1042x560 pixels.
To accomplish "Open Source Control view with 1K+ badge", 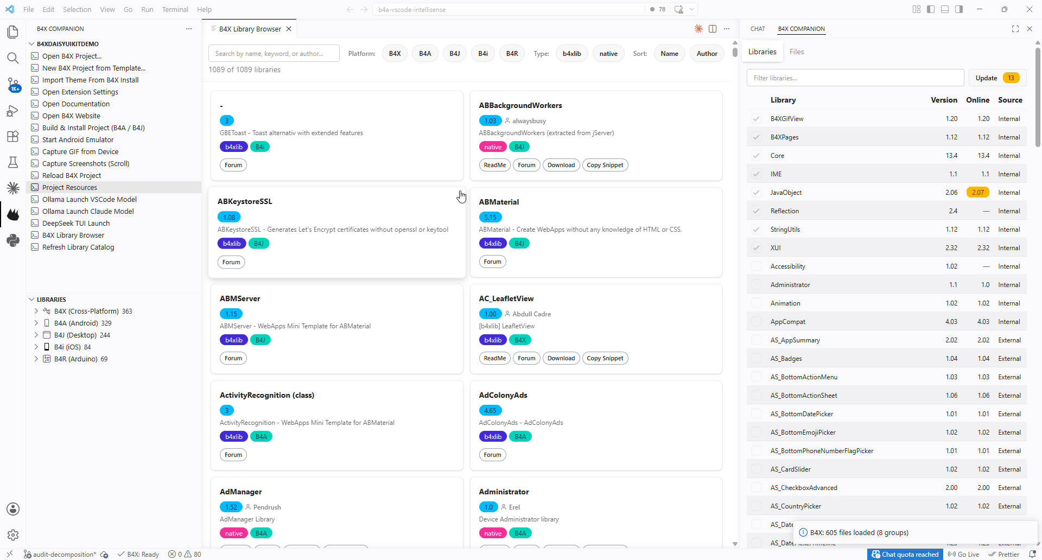I will click(13, 84).
